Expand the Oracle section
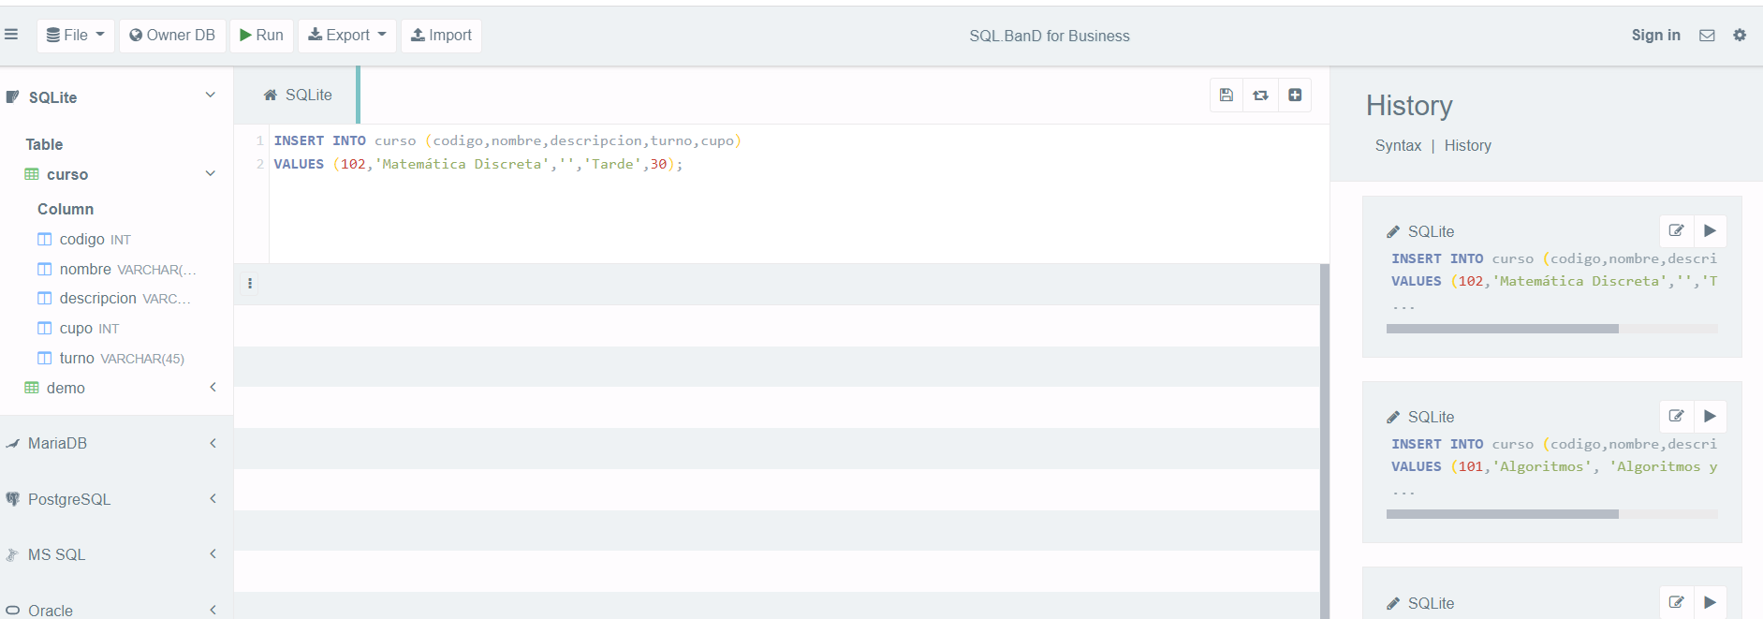The height and width of the screenshot is (619, 1763). tap(213, 610)
